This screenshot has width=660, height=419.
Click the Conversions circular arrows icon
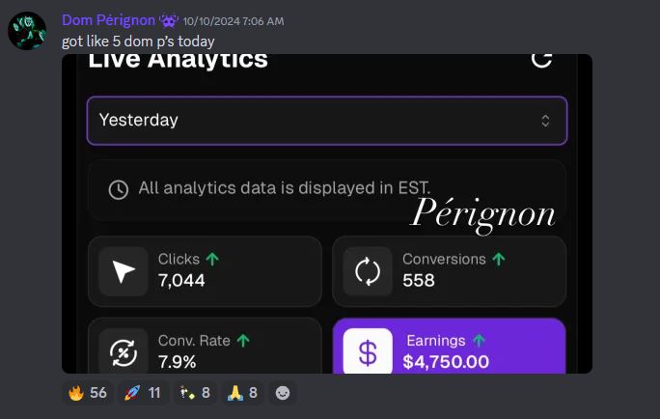click(368, 271)
